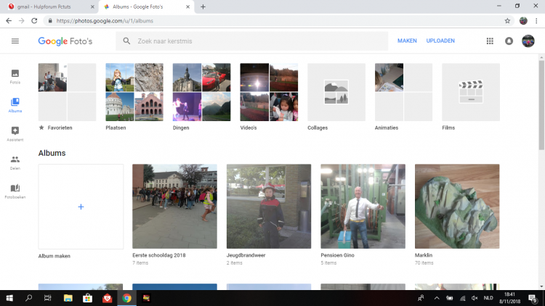
Task: Focus the 'Zoek naar kerstmis' search field
Action: (254, 41)
